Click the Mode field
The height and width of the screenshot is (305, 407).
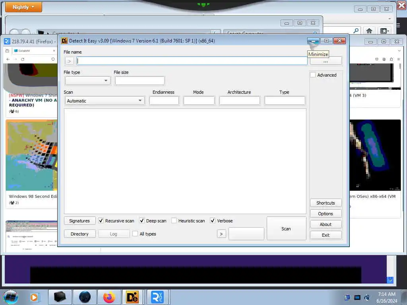[x=199, y=100]
